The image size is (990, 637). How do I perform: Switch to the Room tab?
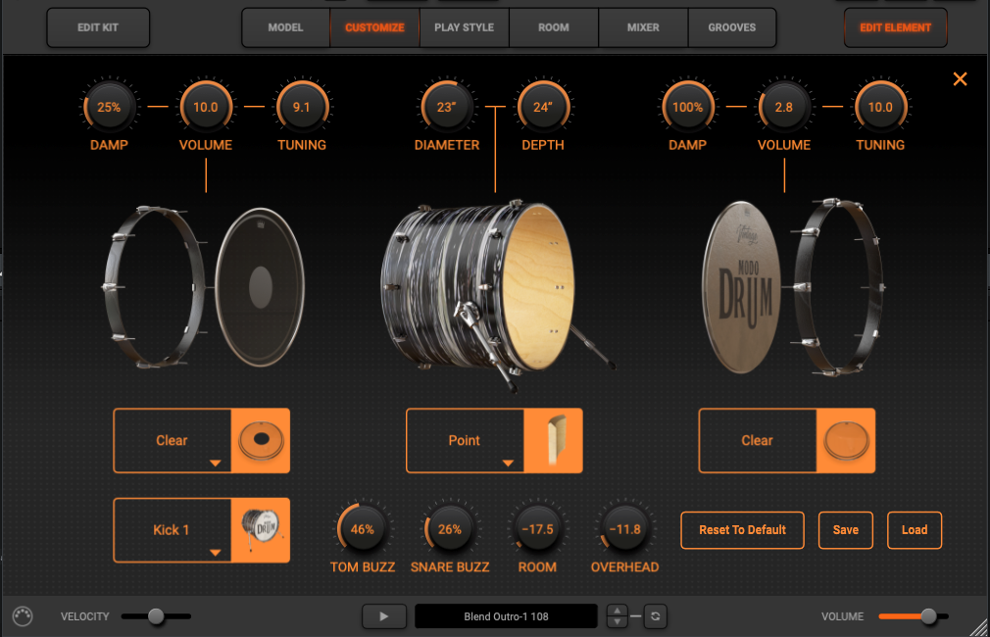[553, 27]
